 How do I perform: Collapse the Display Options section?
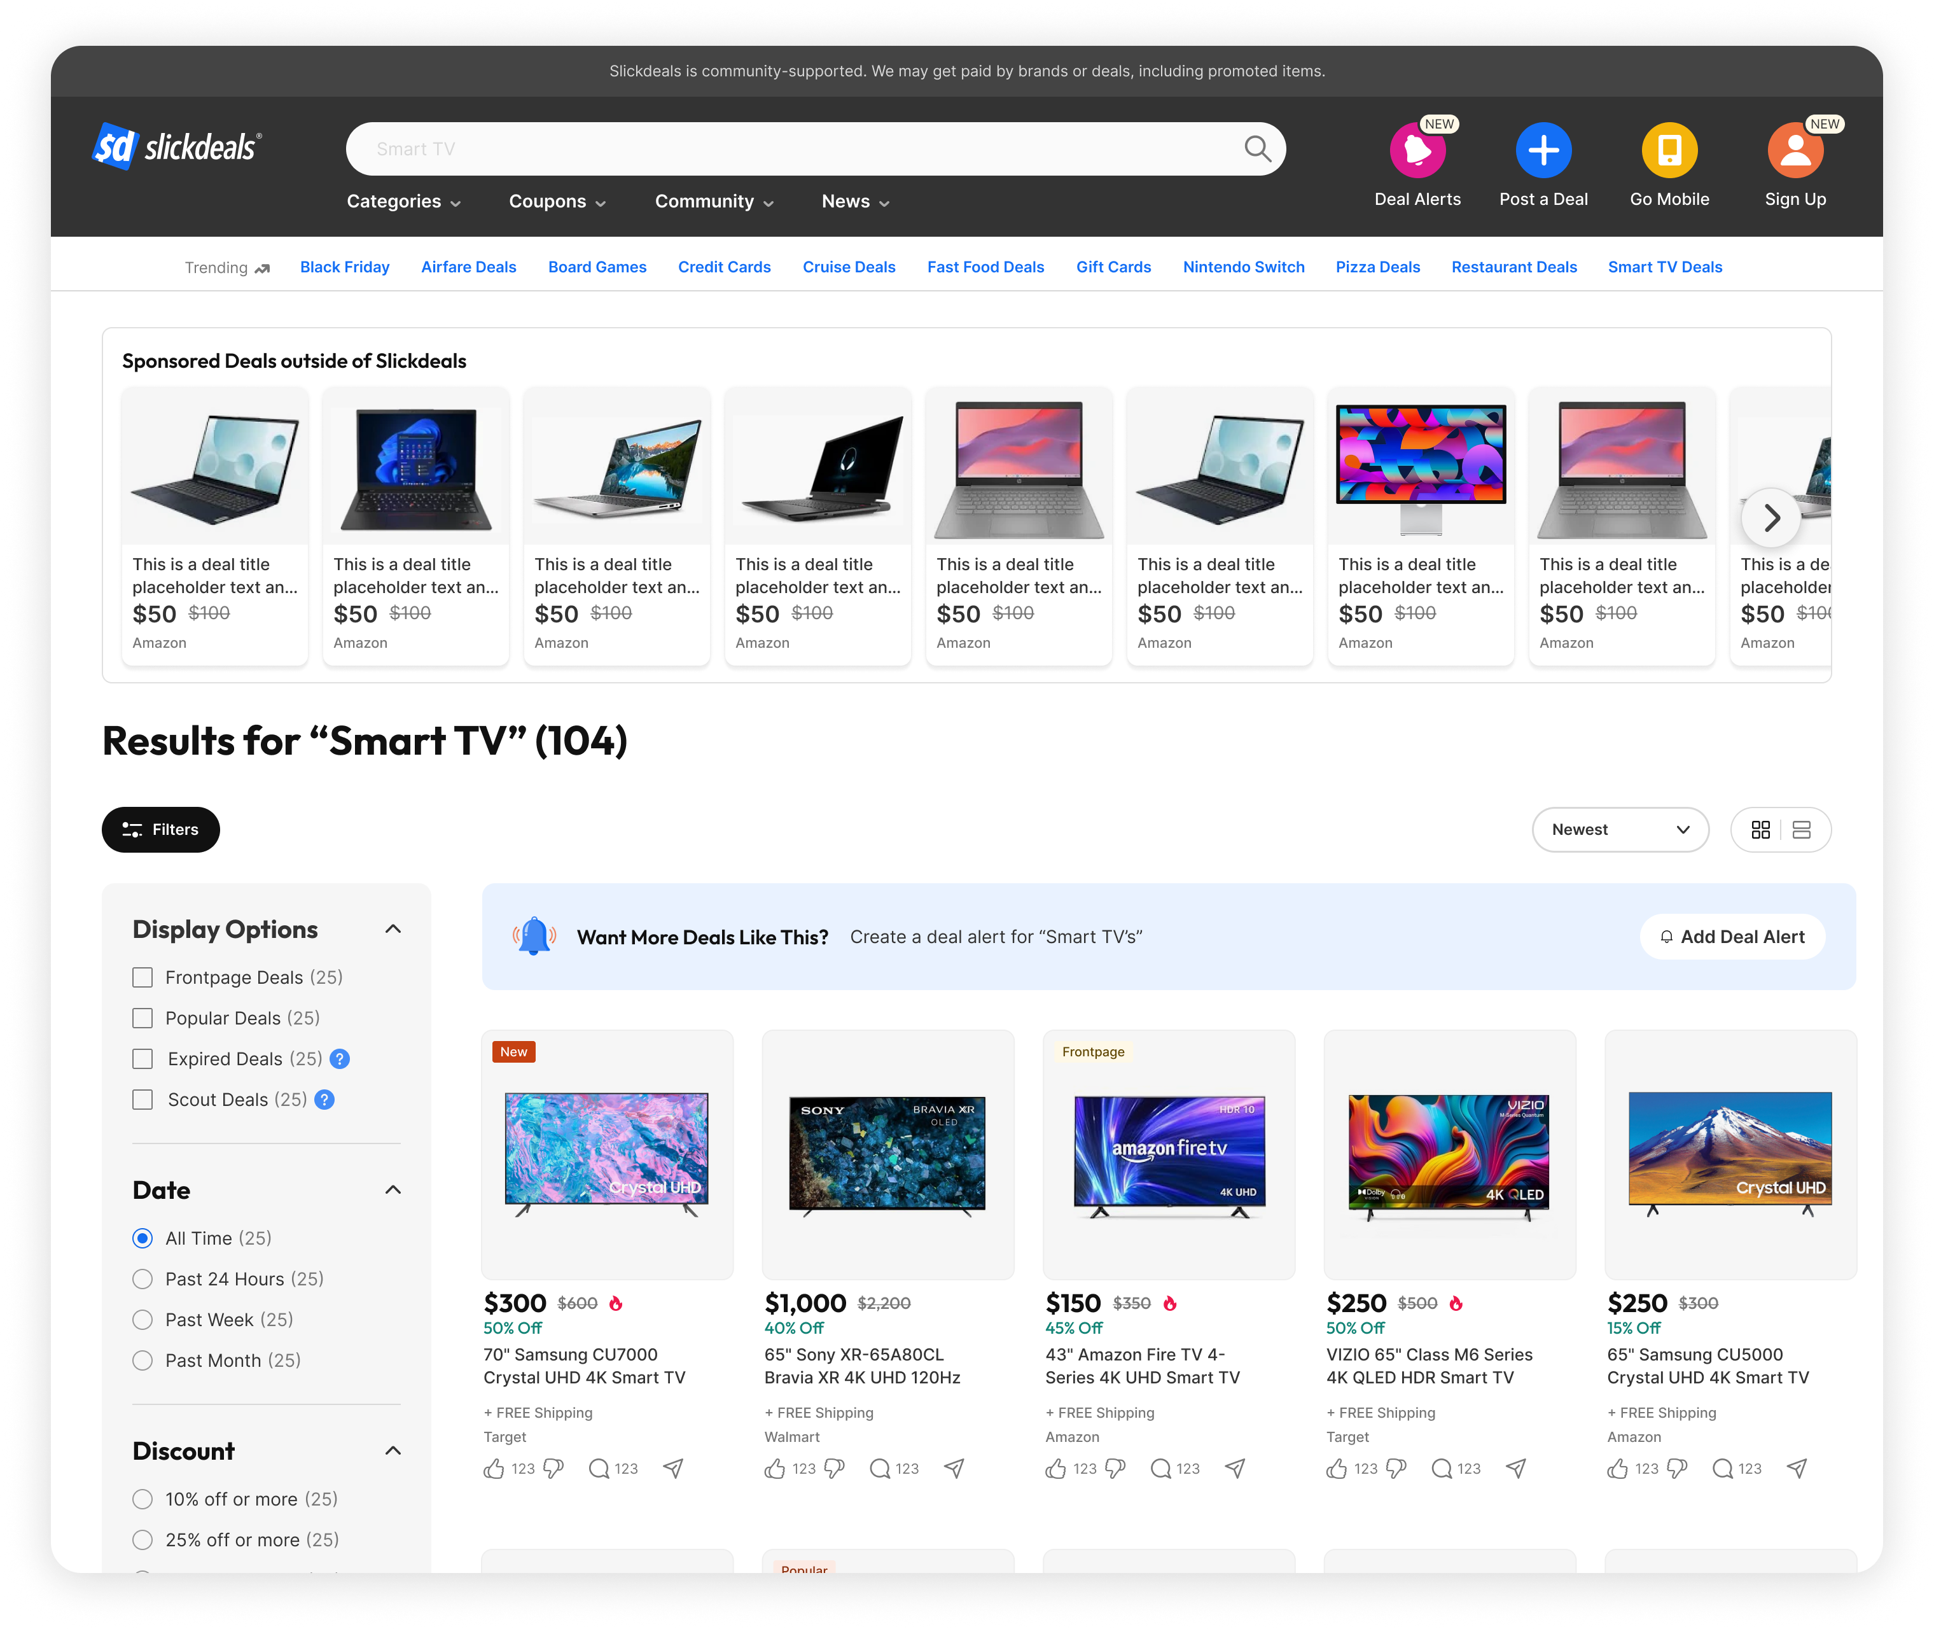tap(393, 929)
